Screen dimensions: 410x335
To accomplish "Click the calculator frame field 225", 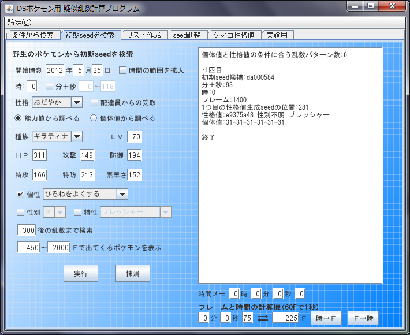I will click(285, 318).
